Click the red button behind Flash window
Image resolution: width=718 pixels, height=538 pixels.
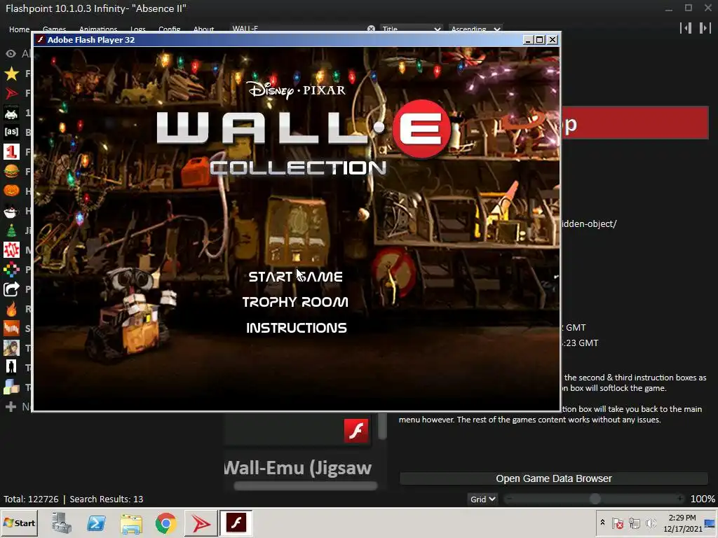point(635,123)
